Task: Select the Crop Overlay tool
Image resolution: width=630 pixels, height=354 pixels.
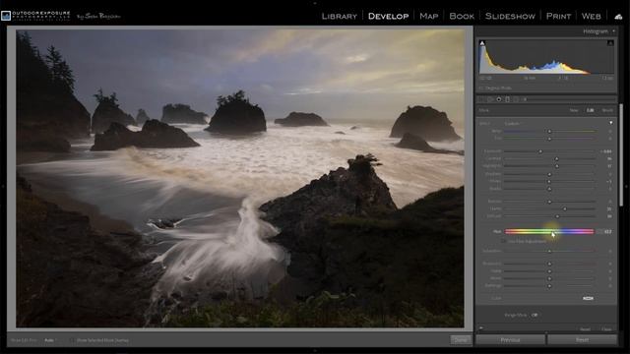Action: 481,99
